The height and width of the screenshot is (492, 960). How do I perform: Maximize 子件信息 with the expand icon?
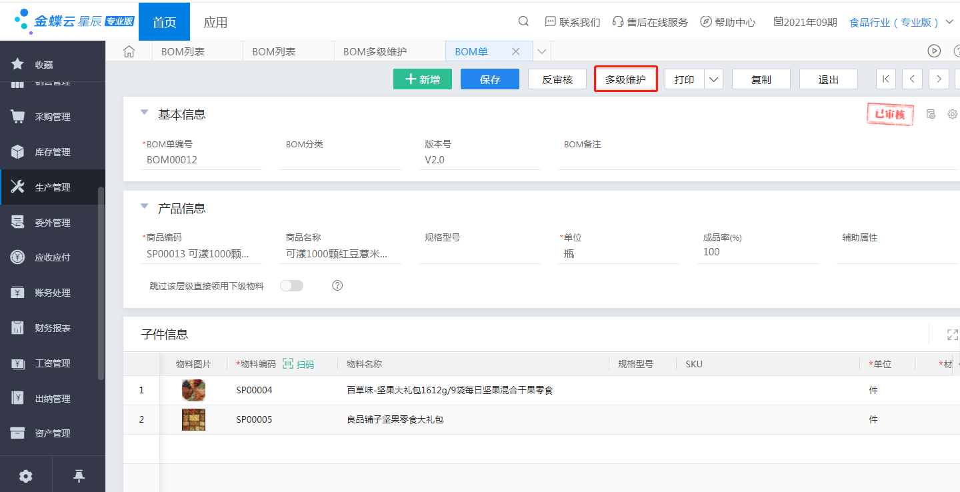952,334
